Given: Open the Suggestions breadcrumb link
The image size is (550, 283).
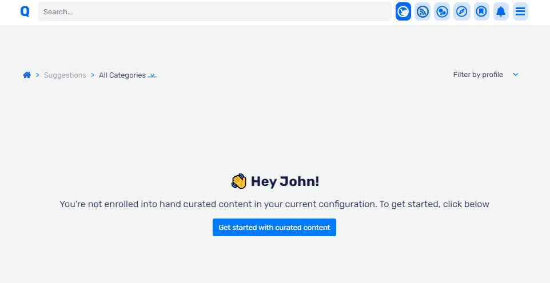Looking at the screenshot, I should 65,75.
